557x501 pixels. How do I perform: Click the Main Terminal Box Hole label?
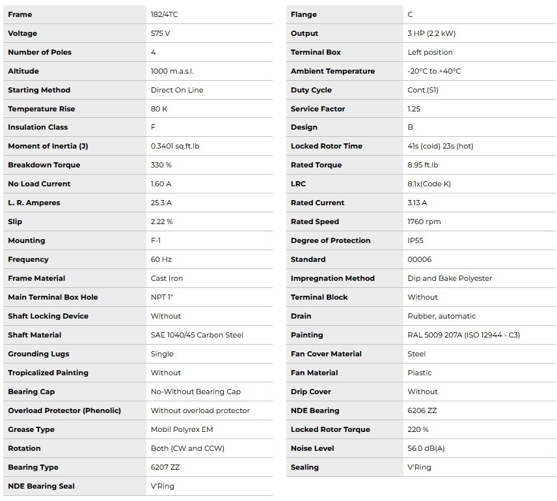click(x=53, y=297)
